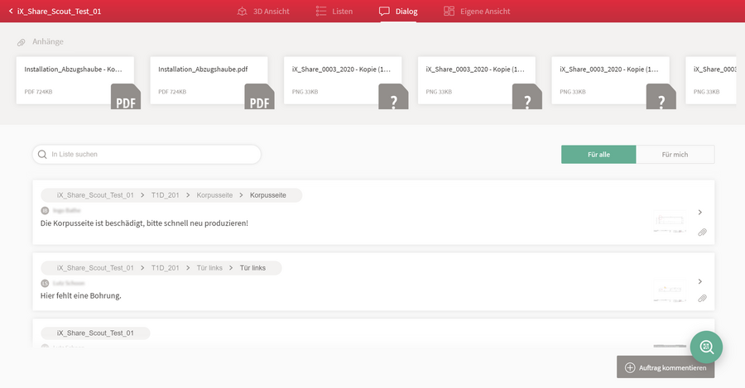Click iX_Share_Scout_Test_01 breadcrumb in Korpusseite comment
This screenshot has height=388, width=745.
point(95,195)
